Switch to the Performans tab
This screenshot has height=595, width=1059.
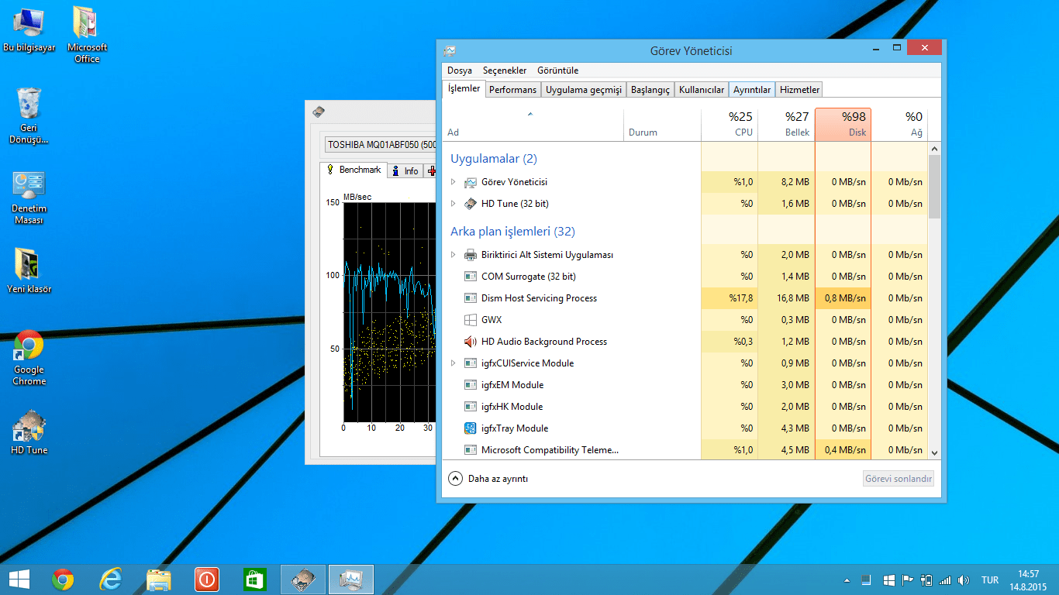(512, 90)
